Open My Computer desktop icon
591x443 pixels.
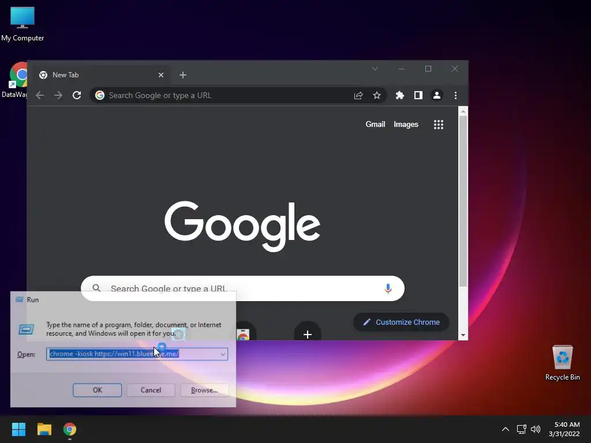[23, 24]
